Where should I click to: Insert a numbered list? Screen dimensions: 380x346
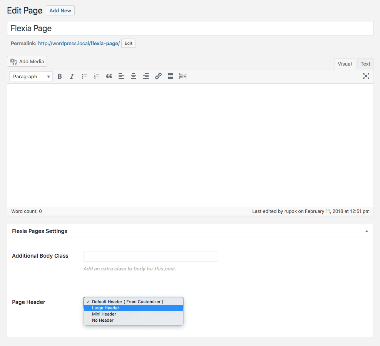[97, 76]
